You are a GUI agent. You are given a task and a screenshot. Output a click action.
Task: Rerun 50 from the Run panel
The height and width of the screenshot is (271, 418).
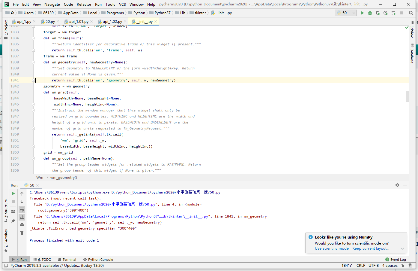click(13, 193)
